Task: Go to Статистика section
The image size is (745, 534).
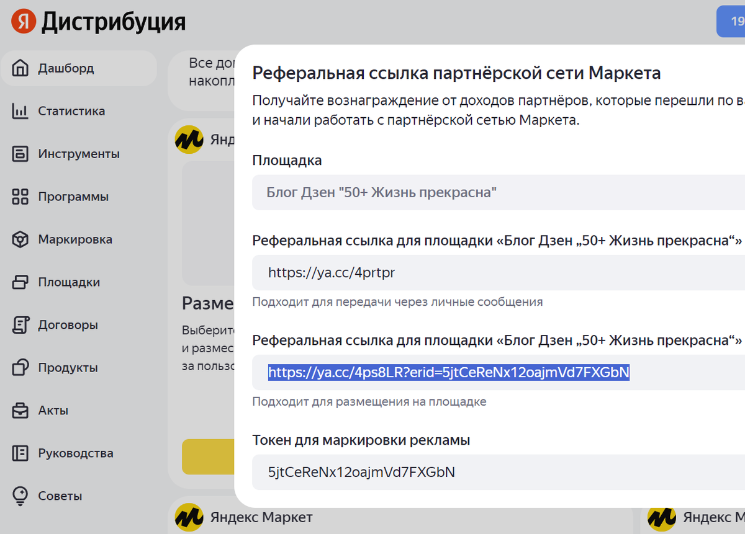Action: tap(71, 111)
